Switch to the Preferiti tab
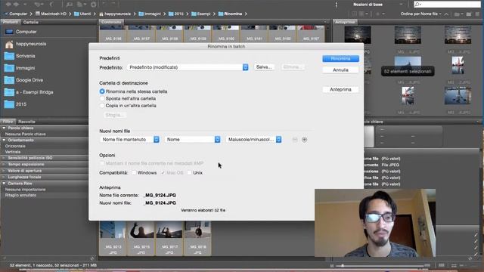 [x=11, y=22]
